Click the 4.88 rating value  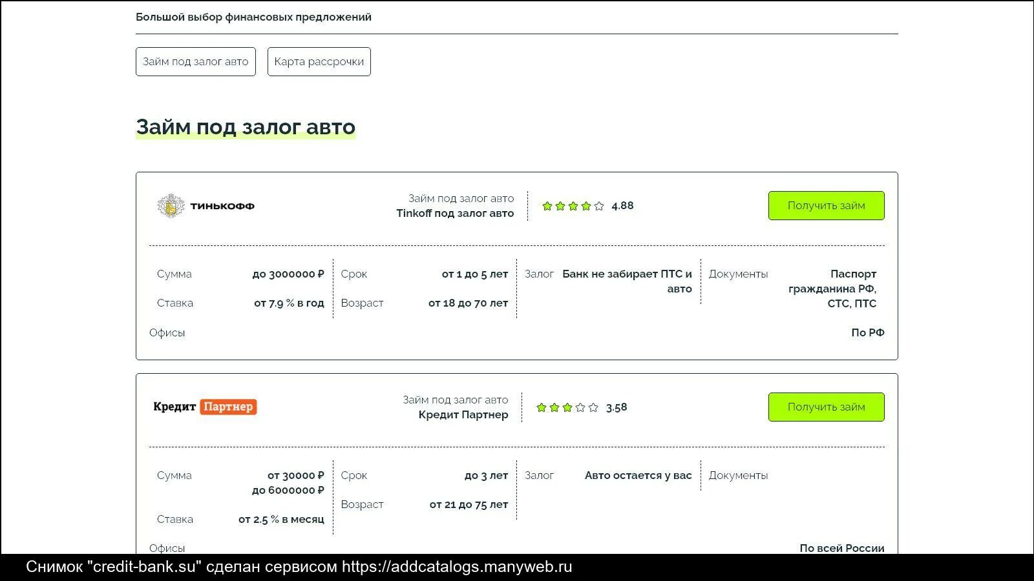[x=622, y=206]
